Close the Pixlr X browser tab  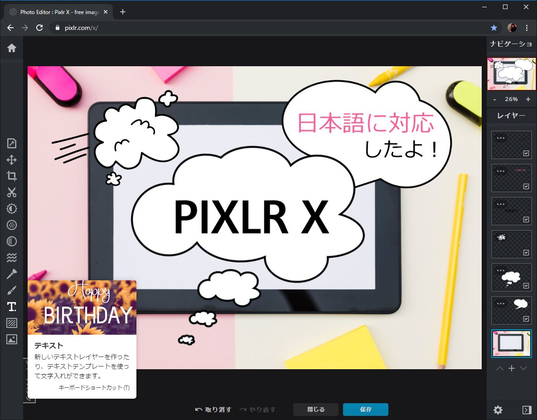tap(106, 12)
